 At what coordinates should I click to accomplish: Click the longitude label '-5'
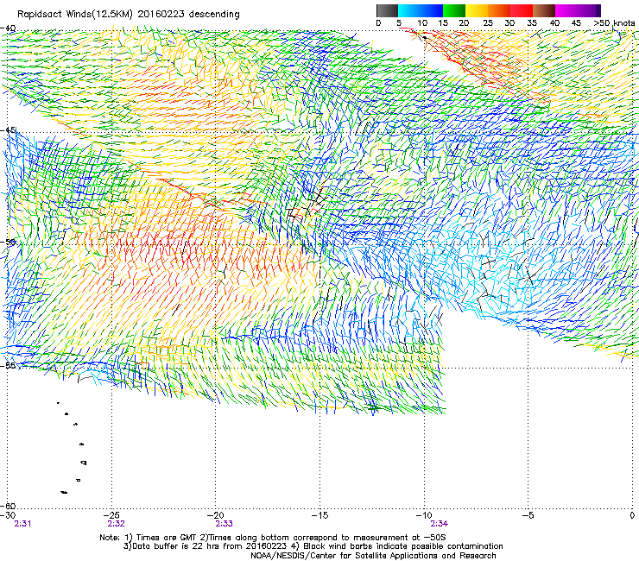[x=528, y=515]
